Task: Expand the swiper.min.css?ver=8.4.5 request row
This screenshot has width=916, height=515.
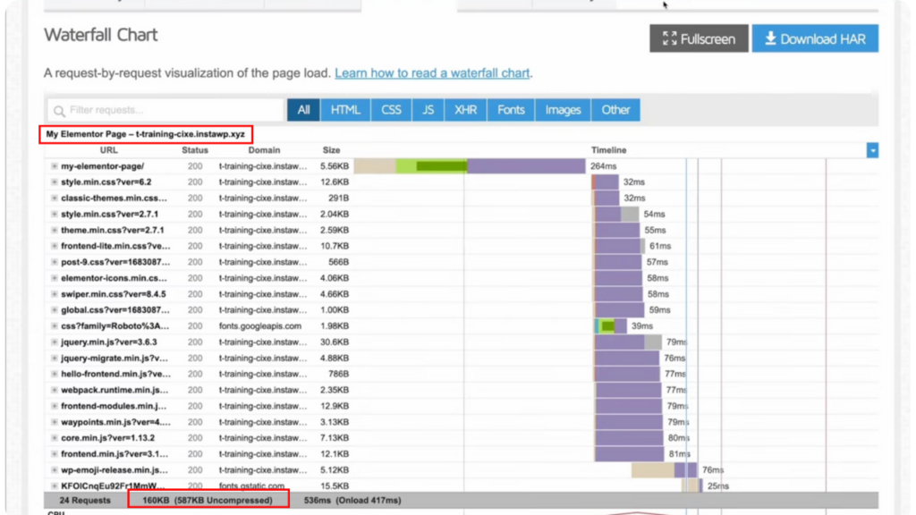Action: [55, 294]
